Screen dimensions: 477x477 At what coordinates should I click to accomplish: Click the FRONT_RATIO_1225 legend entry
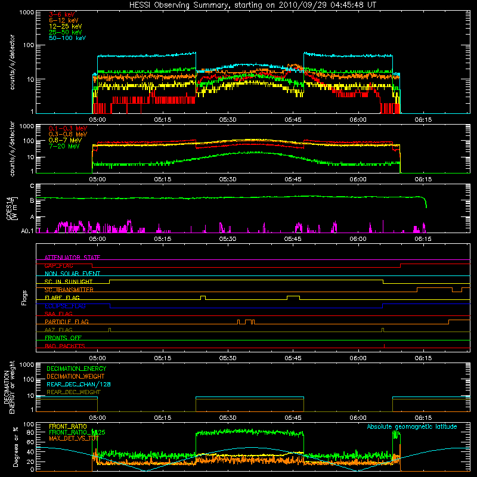pos(77,432)
